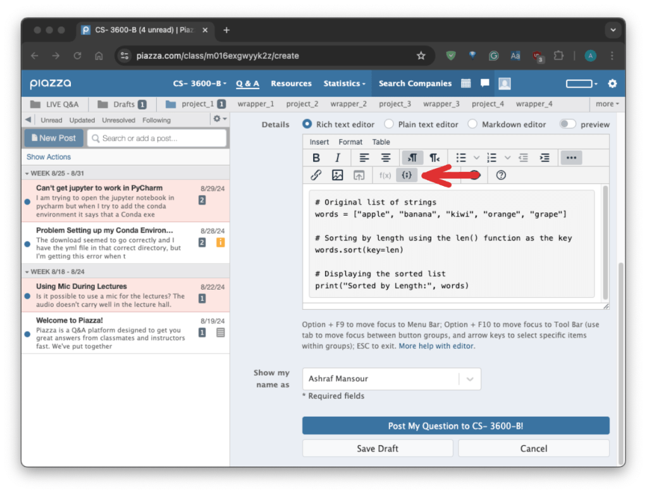Insert a bullet list
This screenshot has width=647, height=490.
pyautogui.click(x=461, y=157)
